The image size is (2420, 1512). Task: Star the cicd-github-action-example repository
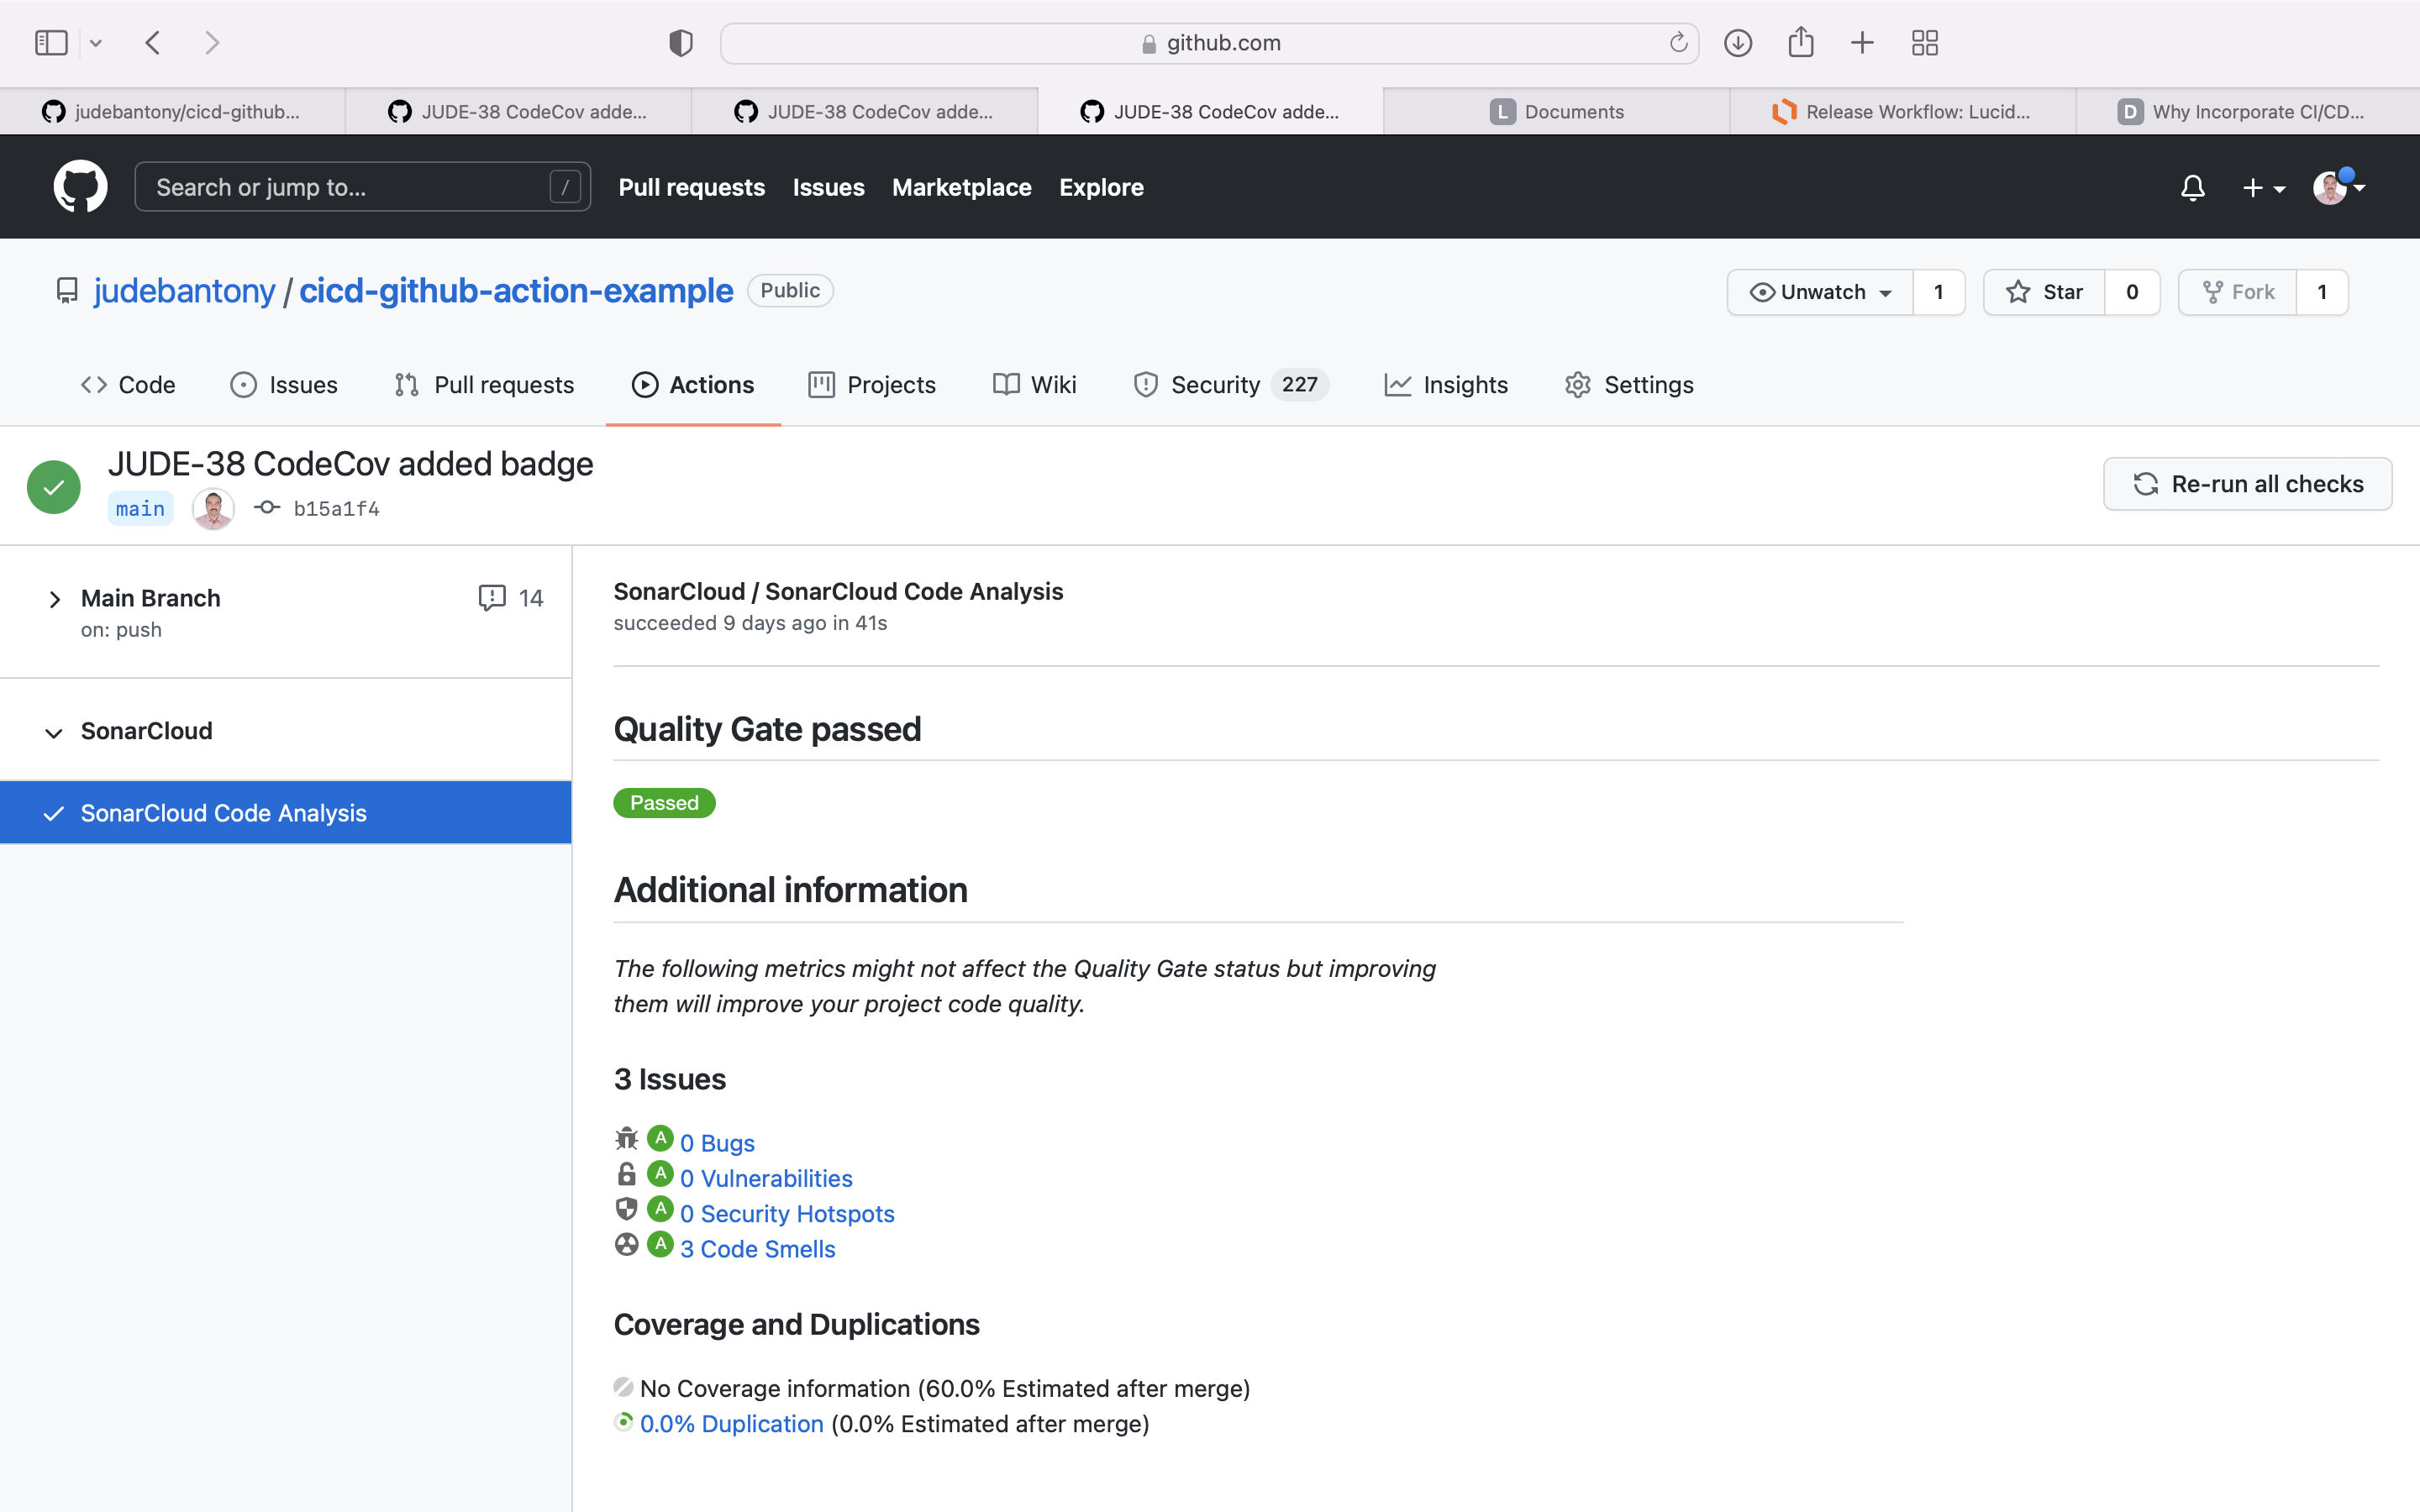[2045, 292]
